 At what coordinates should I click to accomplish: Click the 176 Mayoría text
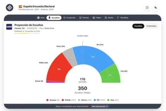[x=83, y=80]
